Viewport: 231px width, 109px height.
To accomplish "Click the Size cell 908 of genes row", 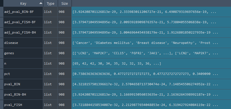I will [x=65, y=53].
